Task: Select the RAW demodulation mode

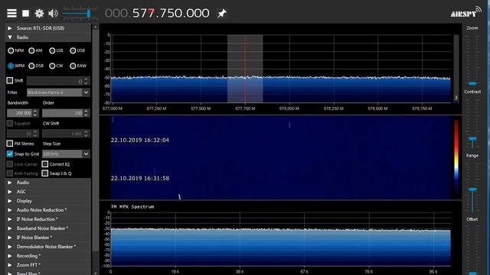Action: point(73,66)
